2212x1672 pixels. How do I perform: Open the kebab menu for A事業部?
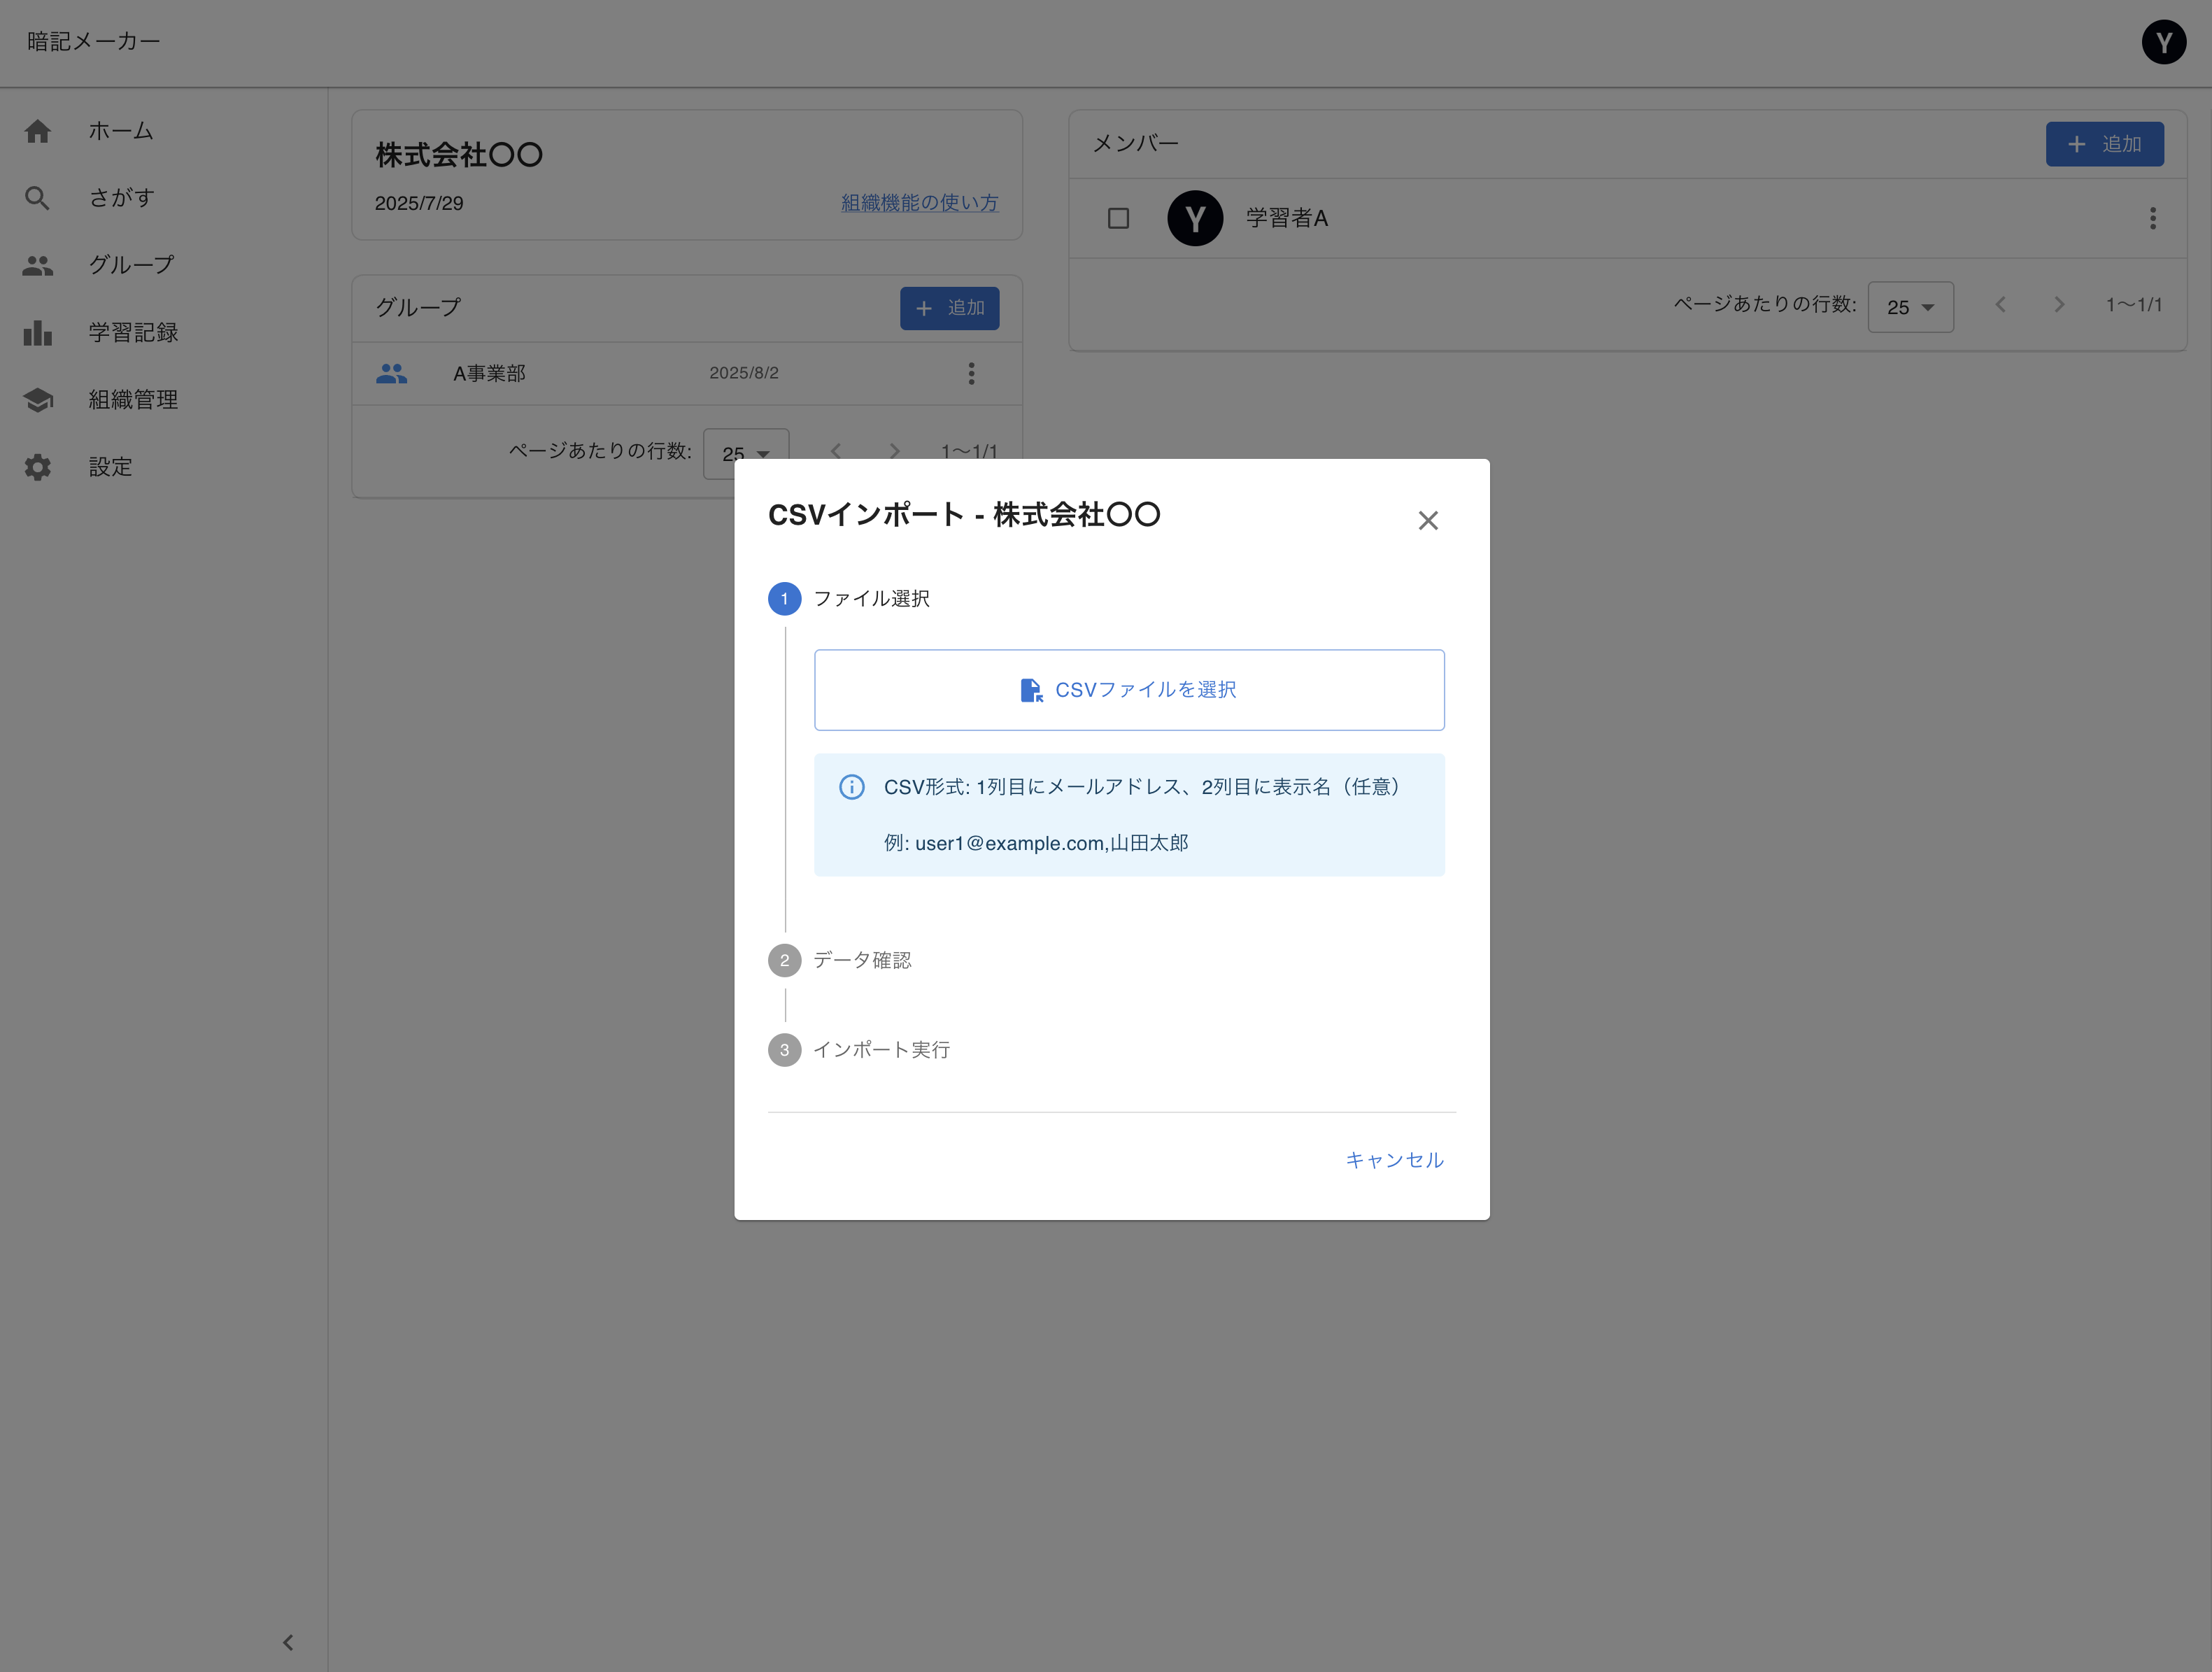[971, 373]
